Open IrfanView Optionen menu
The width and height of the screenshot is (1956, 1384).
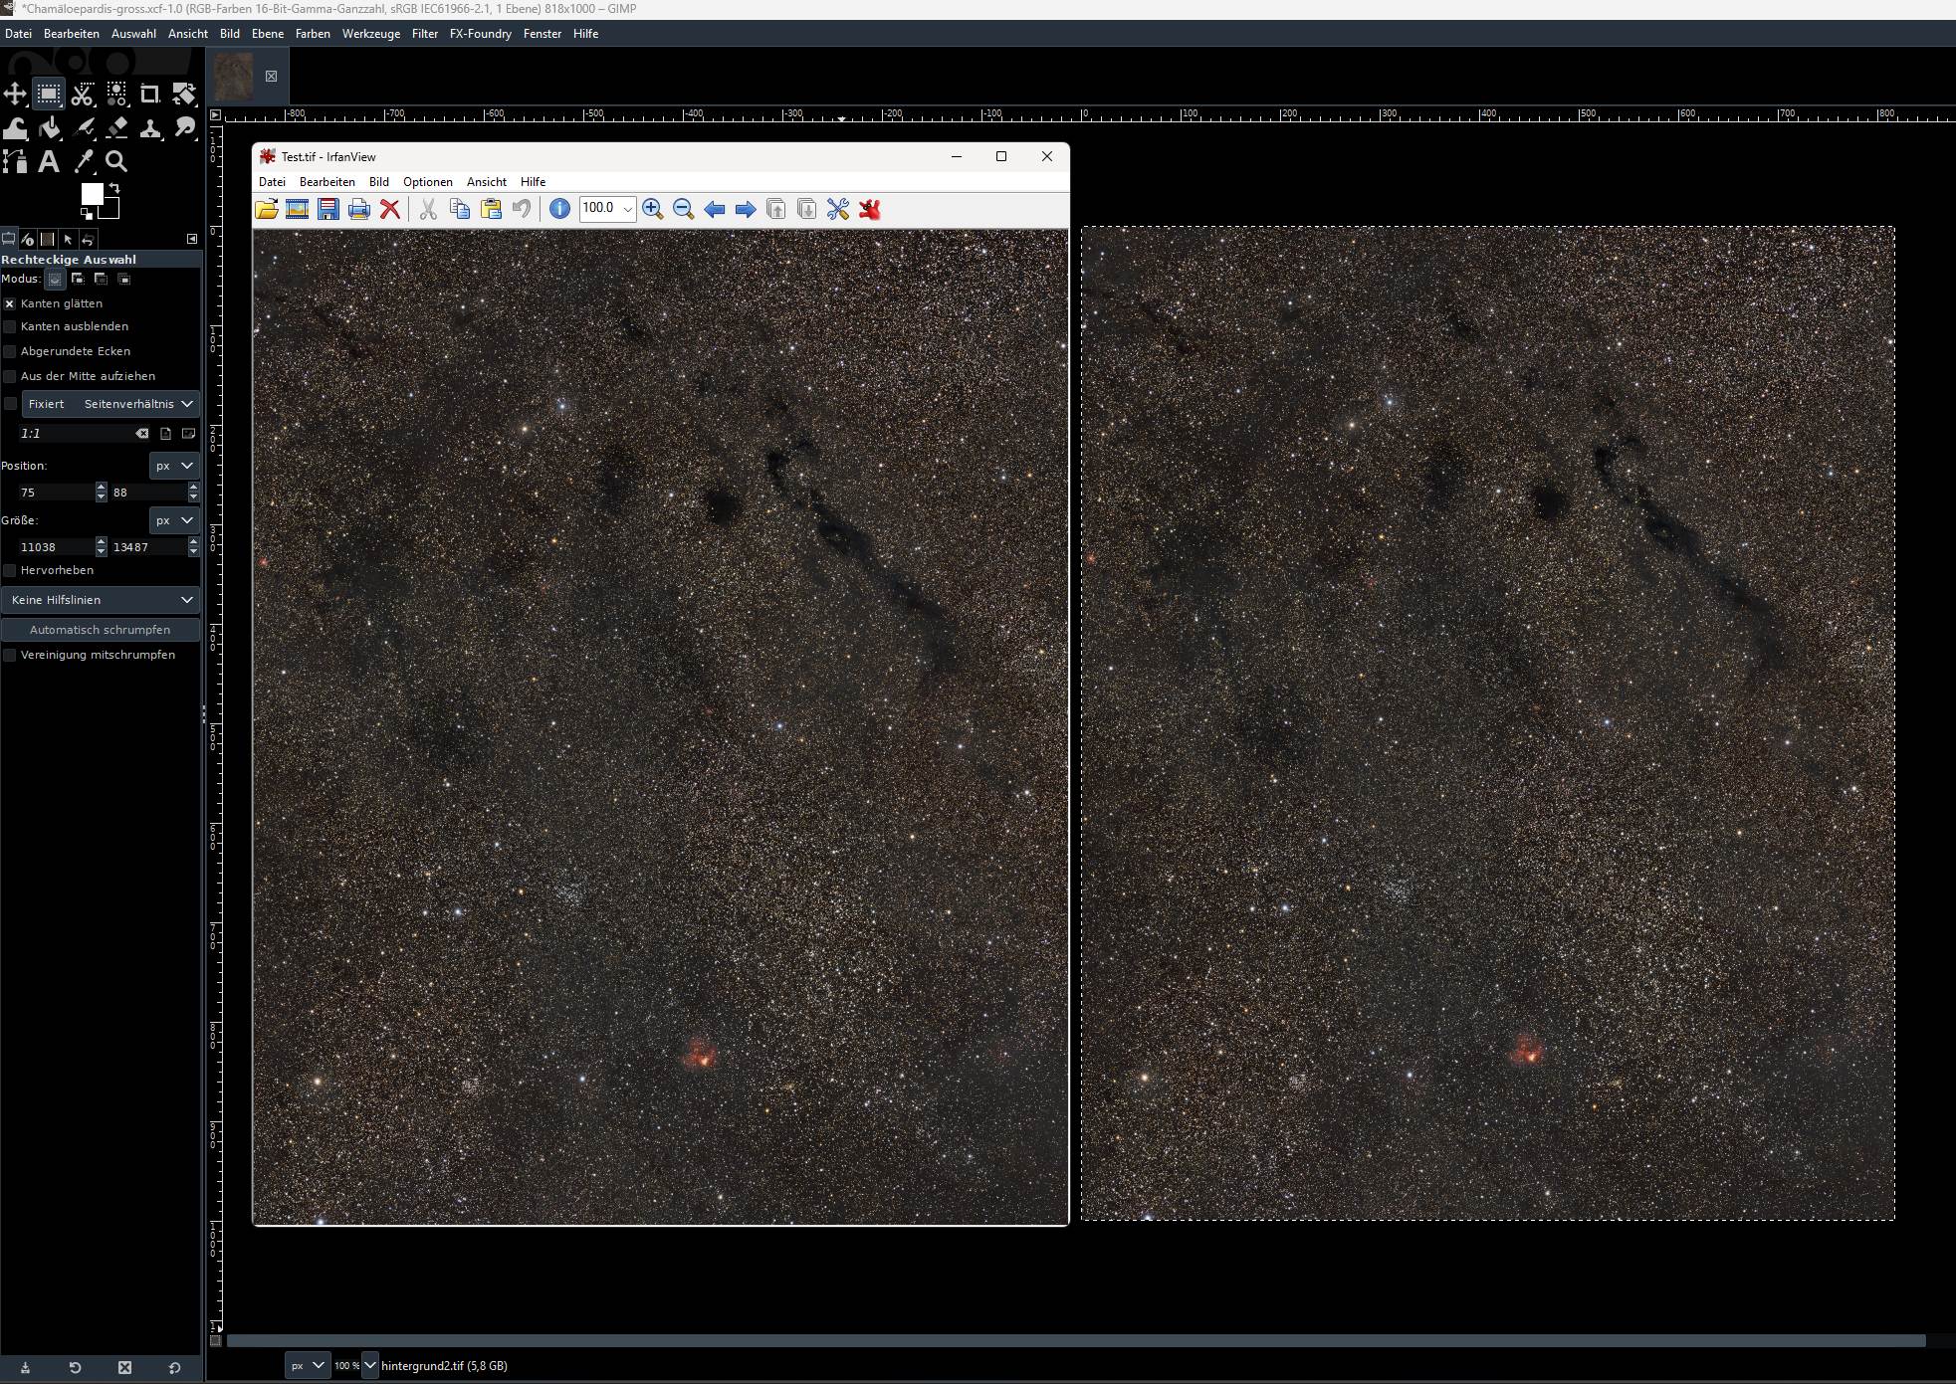click(427, 182)
